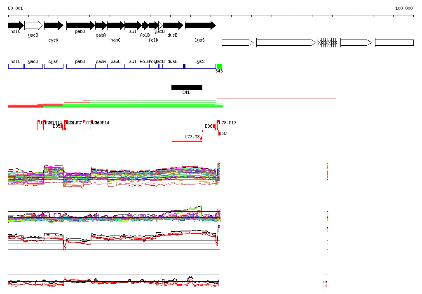Click the cluster of small white arrowheads
Image resolution: width=422 pixels, height=294 pixels.
click(327, 42)
